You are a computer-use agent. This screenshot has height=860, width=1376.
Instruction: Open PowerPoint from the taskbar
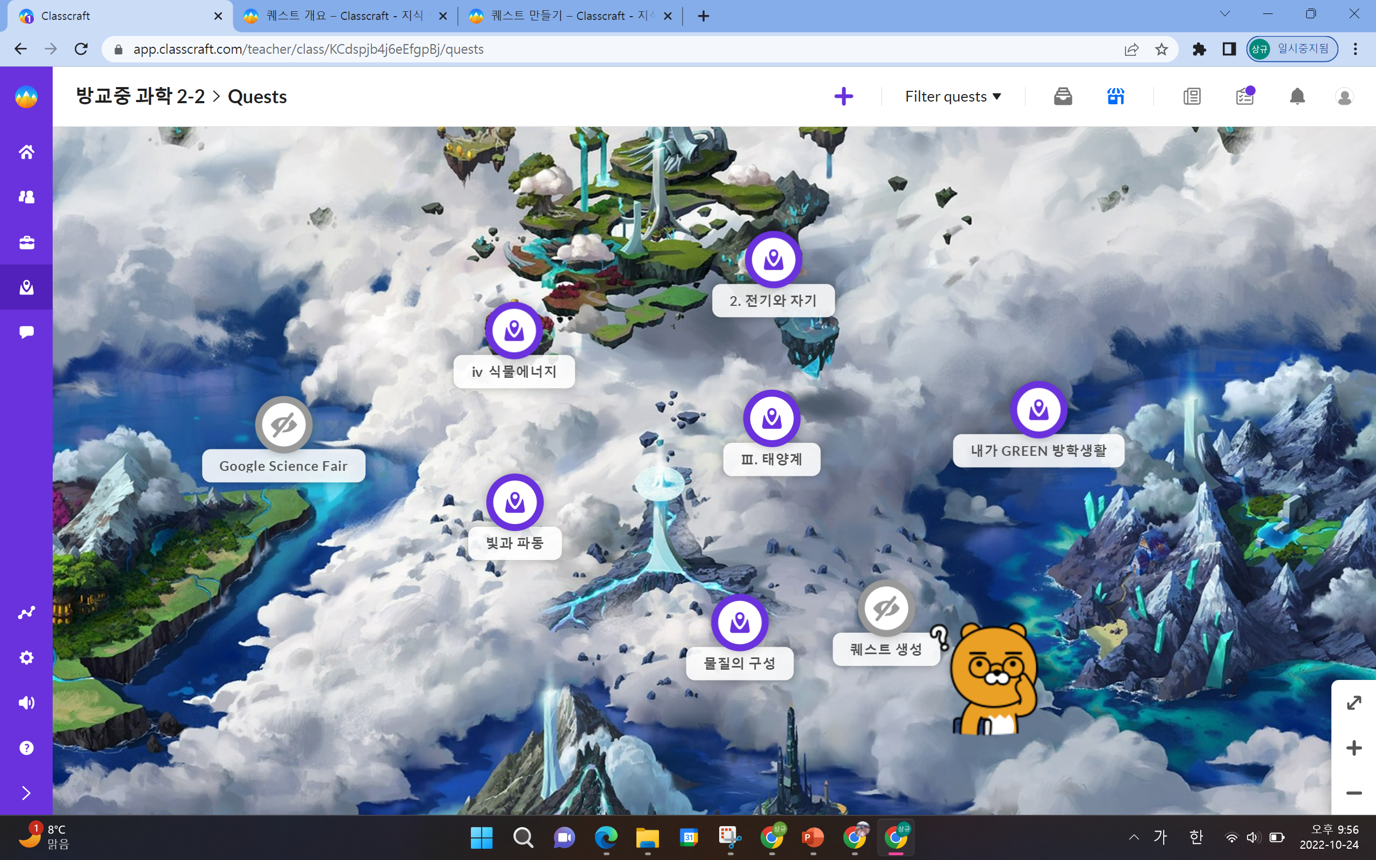click(813, 837)
